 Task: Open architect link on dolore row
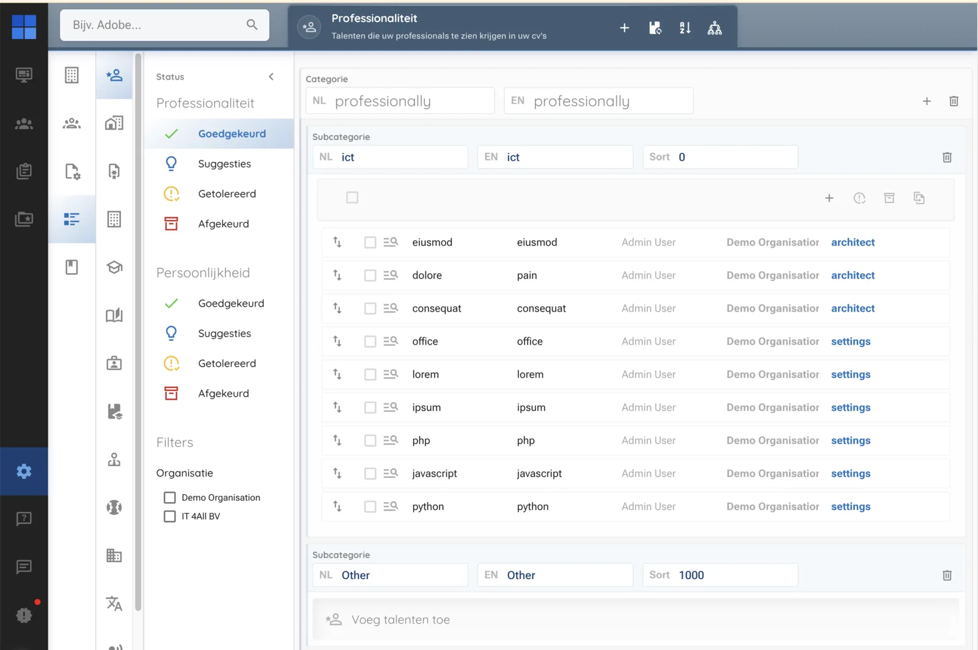pos(853,275)
